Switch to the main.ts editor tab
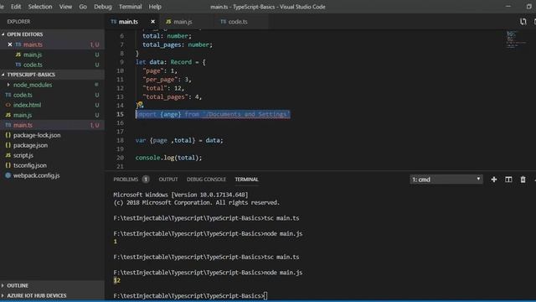The image size is (536, 302). pos(128,22)
